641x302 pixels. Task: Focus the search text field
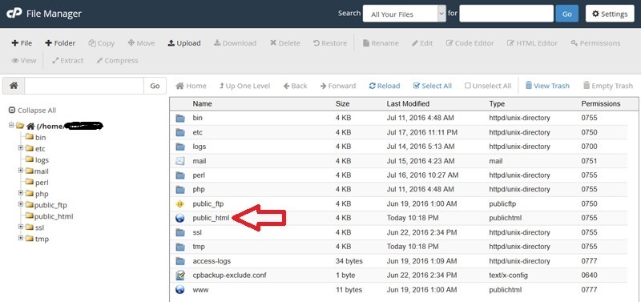(x=506, y=14)
